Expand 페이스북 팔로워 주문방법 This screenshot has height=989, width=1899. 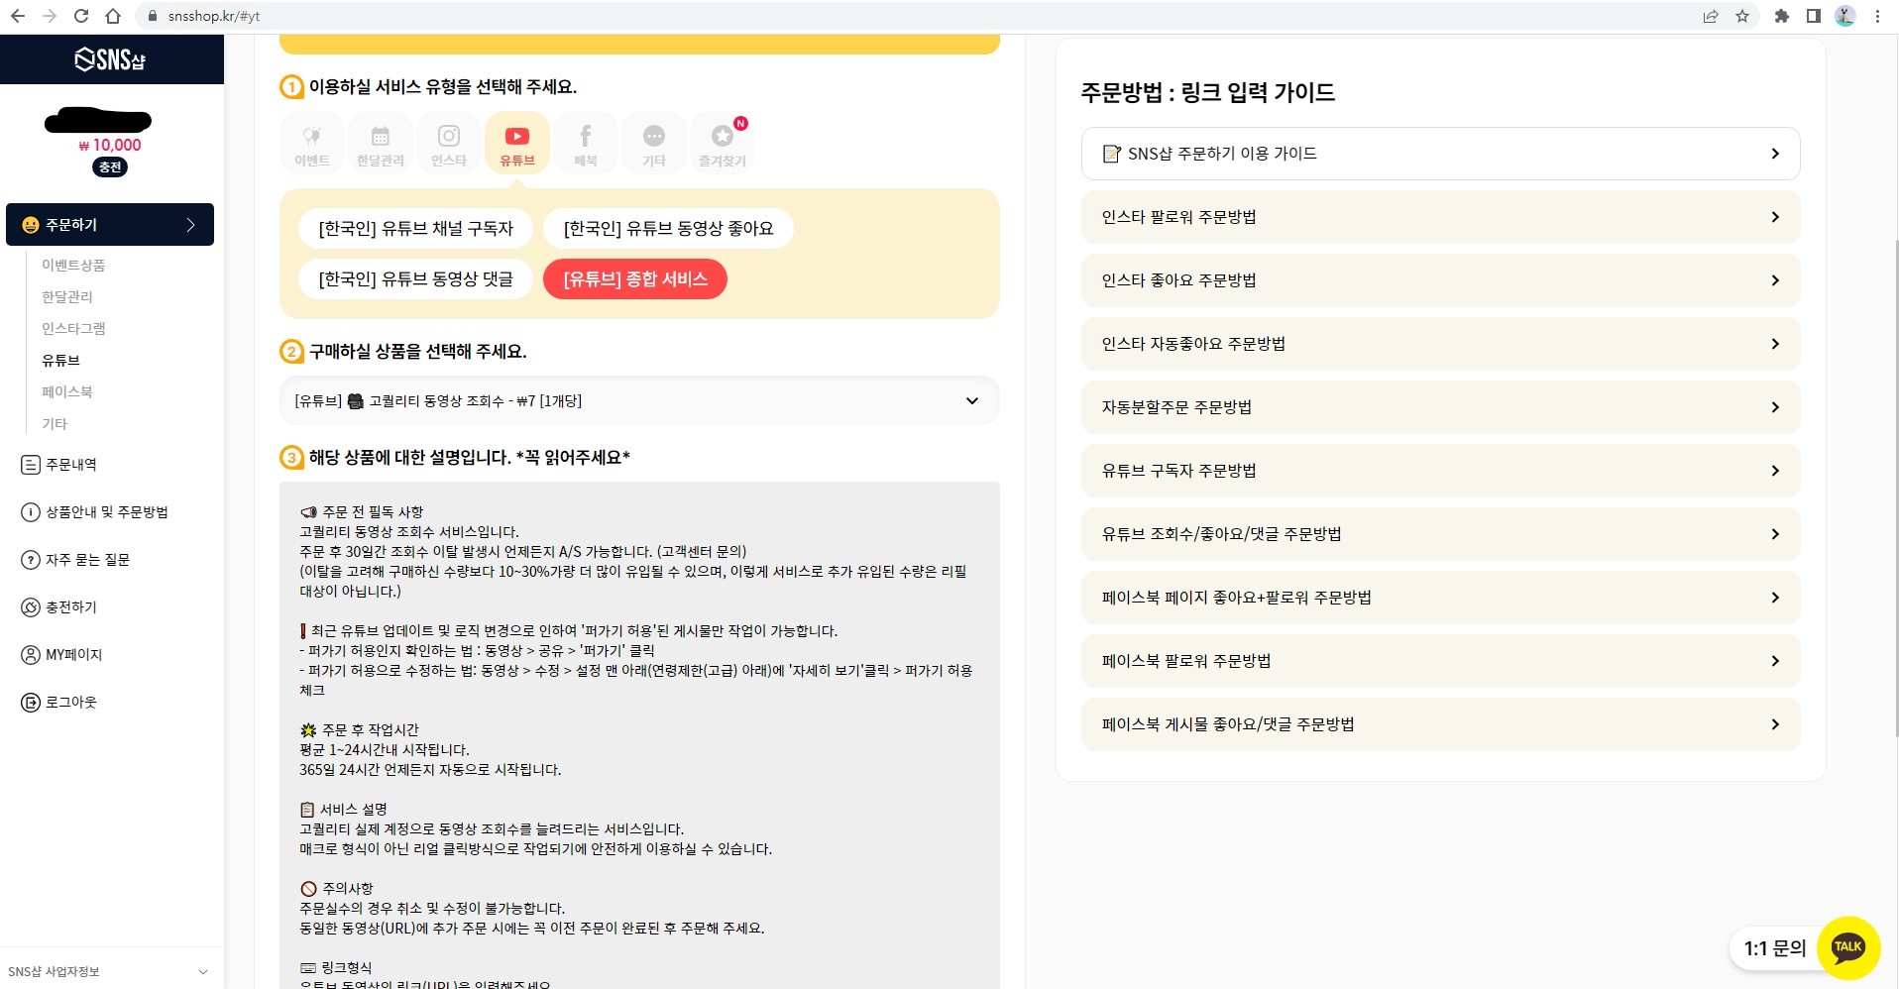[1440, 661]
